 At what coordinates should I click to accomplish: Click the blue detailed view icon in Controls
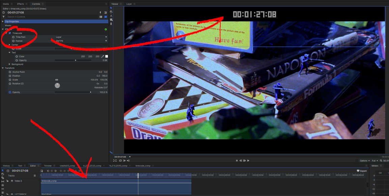(x=106, y=17)
